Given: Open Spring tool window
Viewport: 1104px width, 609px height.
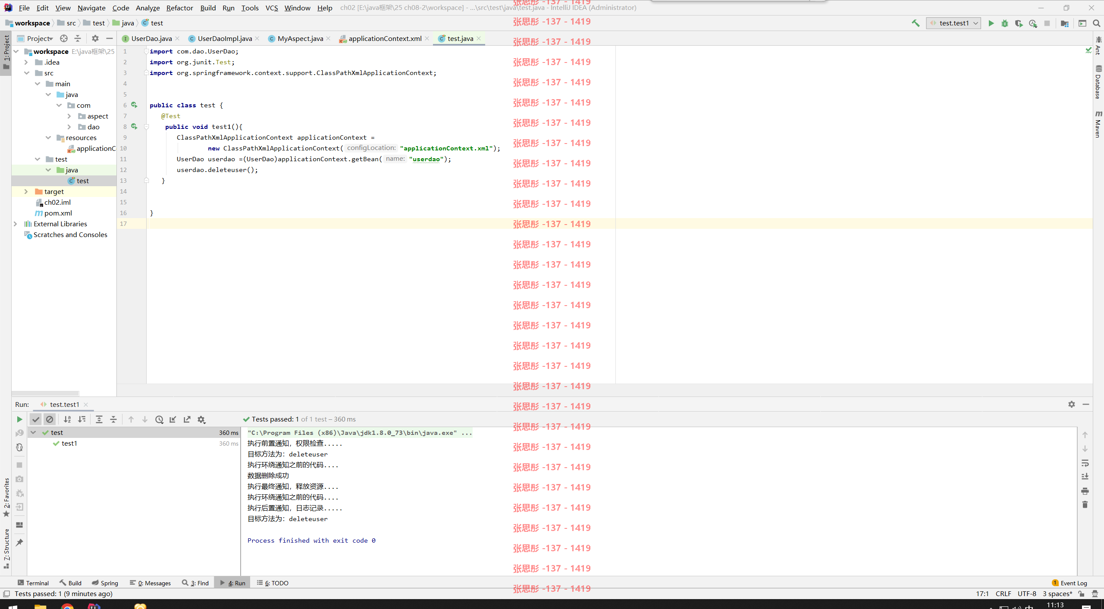Looking at the screenshot, I should tap(105, 583).
